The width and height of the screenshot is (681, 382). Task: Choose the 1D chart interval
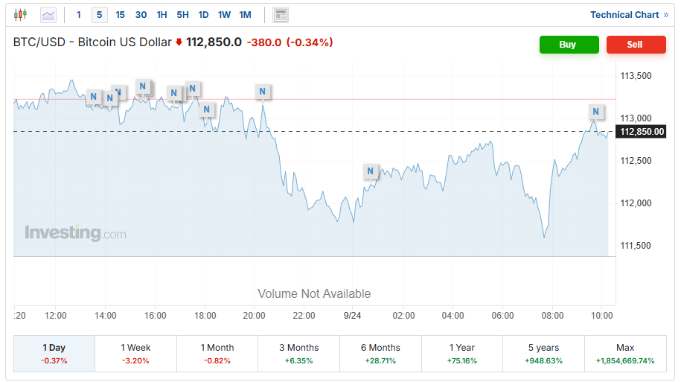(203, 14)
